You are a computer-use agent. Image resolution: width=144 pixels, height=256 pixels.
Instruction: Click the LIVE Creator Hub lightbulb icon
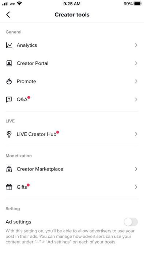tap(9, 134)
